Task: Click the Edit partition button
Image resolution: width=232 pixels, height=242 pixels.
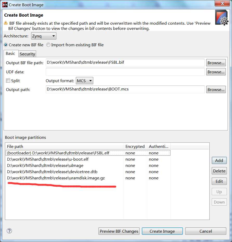Action: [219, 181]
